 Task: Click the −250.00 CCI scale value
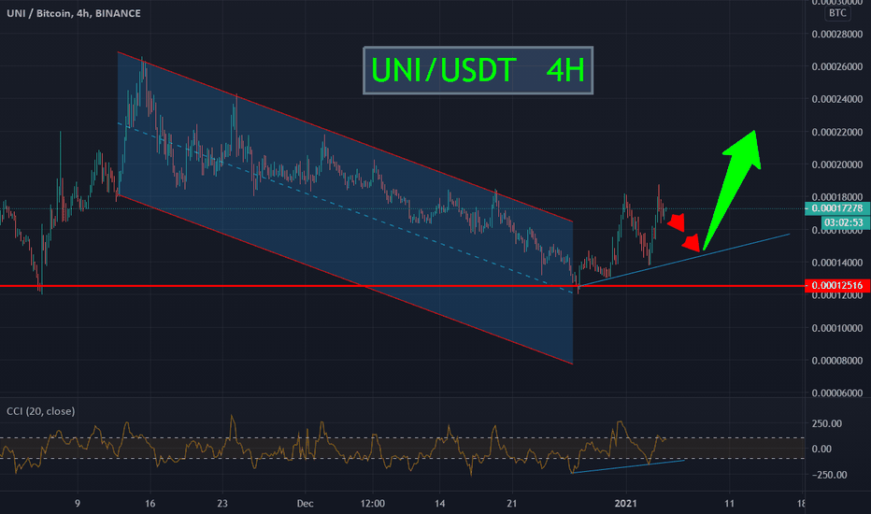[x=829, y=475]
